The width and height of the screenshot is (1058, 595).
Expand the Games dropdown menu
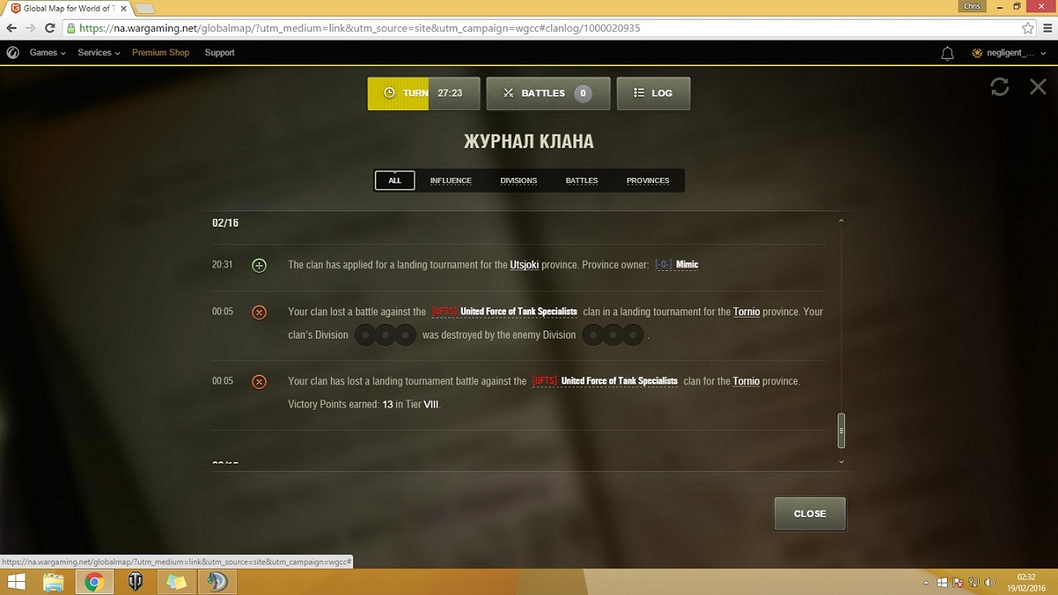tap(47, 52)
